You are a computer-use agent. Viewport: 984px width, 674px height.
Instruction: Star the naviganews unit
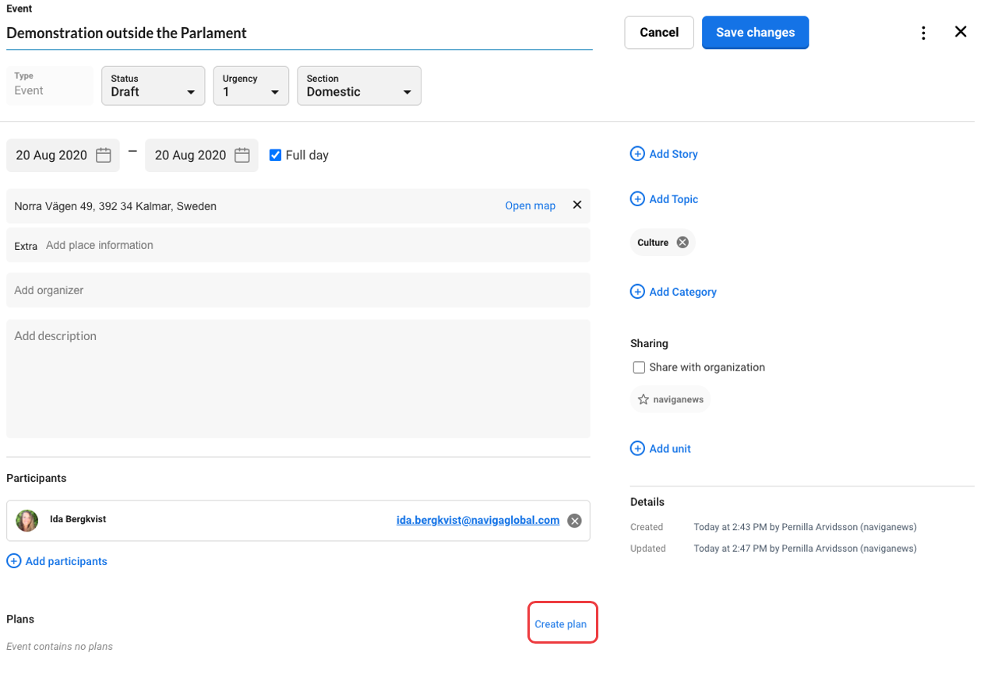(x=644, y=398)
